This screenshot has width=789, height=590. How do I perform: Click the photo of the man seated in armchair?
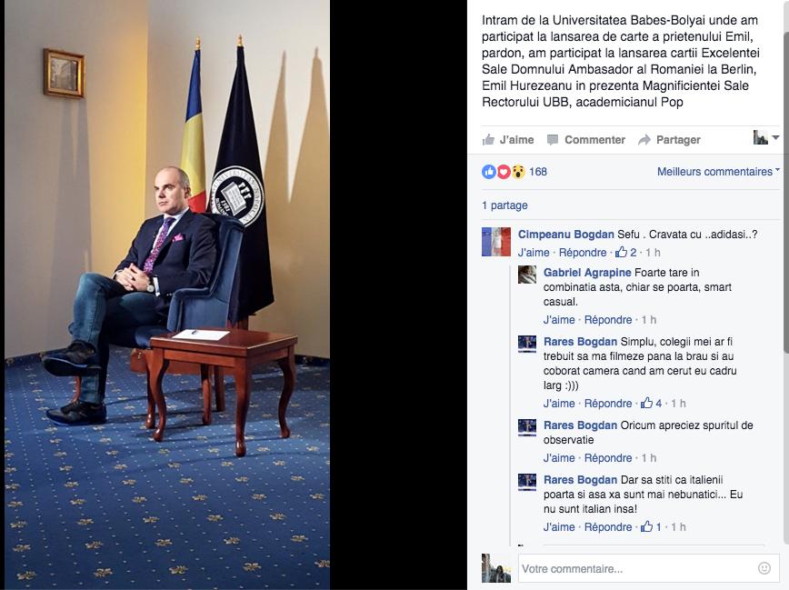(167, 295)
